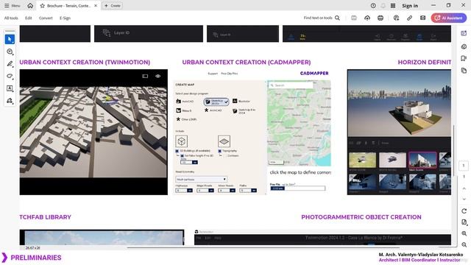
Task: Click the heading PHOTOGRAMMETRIC OBJECT CREATION
Action: pyautogui.click(x=361, y=217)
